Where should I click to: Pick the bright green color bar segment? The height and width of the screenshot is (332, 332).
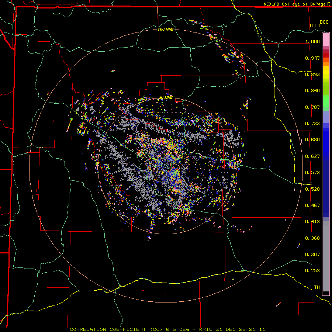point(326,101)
